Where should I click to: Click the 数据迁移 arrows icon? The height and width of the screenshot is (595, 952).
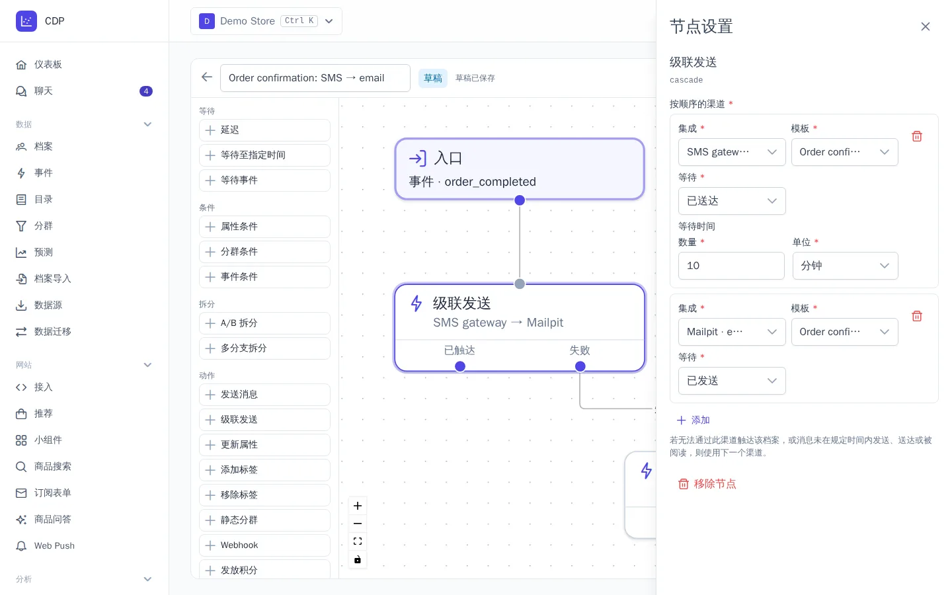pos(21,332)
